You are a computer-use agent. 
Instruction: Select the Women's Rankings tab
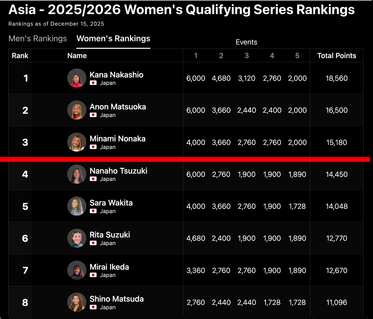(x=113, y=38)
